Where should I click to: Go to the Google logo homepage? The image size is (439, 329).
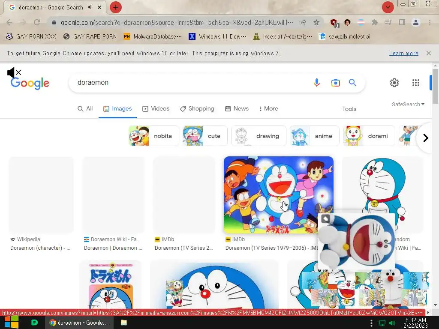(x=30, y=83)
